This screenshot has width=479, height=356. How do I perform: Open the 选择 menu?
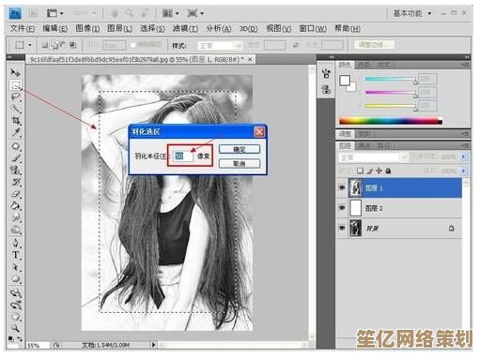click(x=152, y=28)
